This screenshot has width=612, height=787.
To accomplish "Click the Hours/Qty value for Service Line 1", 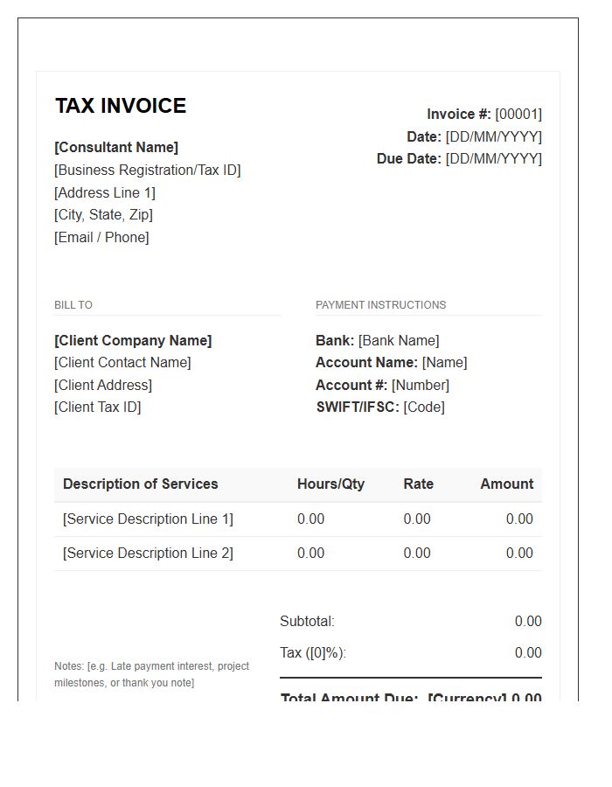I will pyautogui.click(x=310, y=519).
